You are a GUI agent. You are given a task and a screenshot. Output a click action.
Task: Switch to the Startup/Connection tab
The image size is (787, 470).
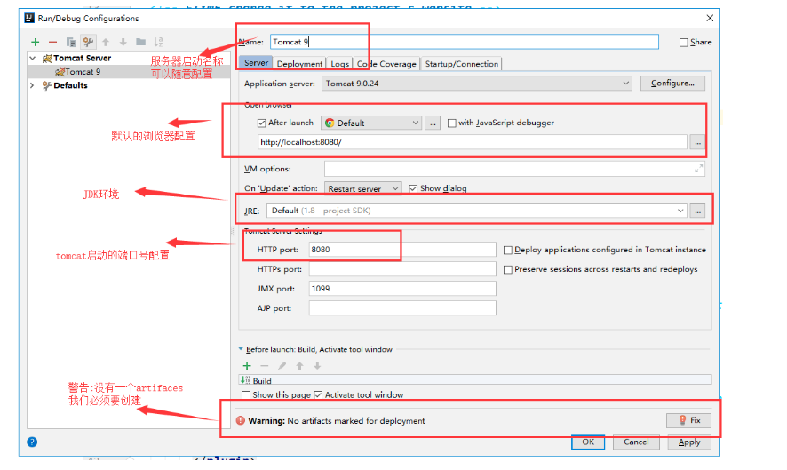pyautogui.click(x=462, y=64)
